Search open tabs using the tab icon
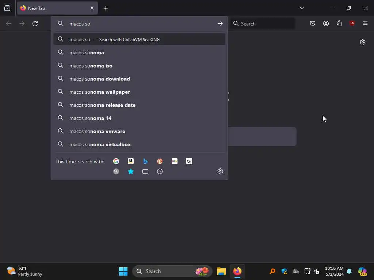Image resolution: width=374 pixels, height=280 pixels. tap(145, 171)
